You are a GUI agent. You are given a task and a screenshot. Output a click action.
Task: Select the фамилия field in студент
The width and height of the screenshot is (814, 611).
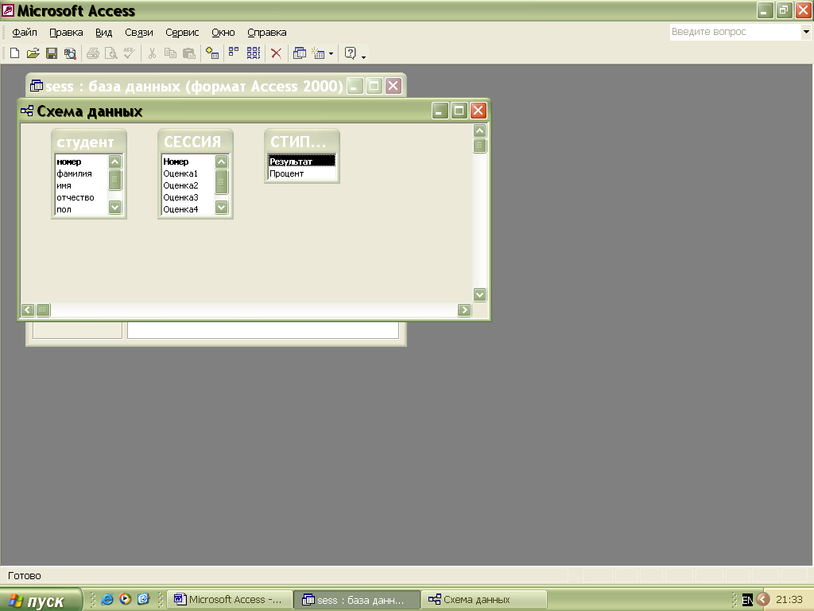82,173
